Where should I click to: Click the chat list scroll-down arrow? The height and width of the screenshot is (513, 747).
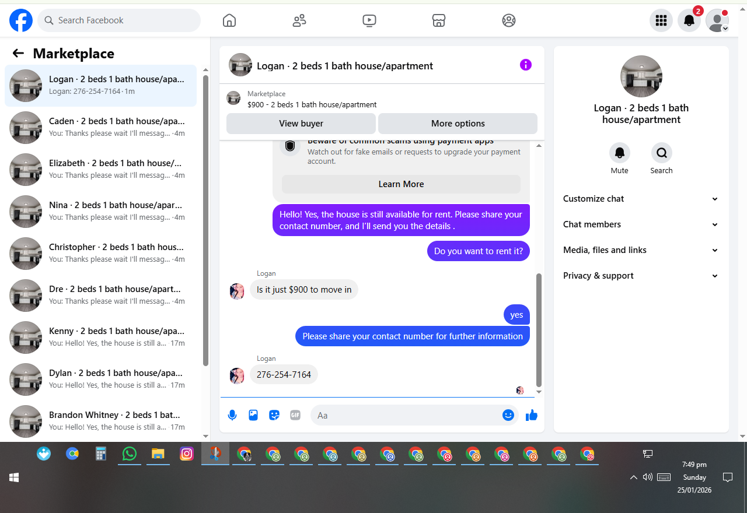pos(205,436)
